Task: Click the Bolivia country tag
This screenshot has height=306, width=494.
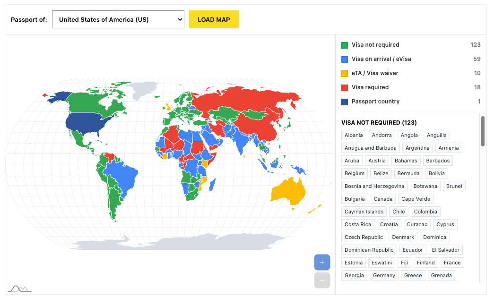Action: (x=437, y=173)
